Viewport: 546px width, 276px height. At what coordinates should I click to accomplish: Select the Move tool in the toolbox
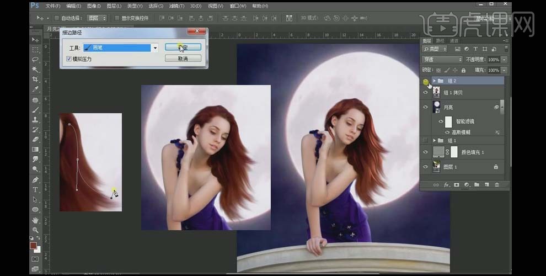[35, 40]
